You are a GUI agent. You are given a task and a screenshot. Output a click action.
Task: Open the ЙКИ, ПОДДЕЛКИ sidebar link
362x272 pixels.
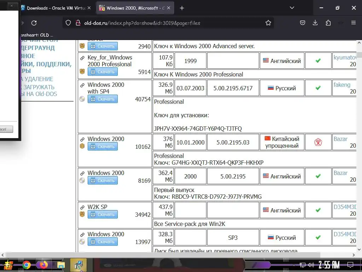[46, 67]
